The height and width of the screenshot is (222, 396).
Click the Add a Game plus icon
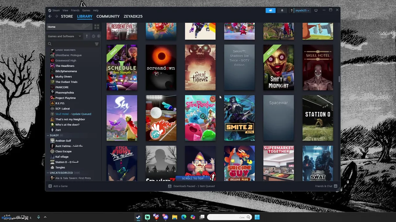[50, 186]
